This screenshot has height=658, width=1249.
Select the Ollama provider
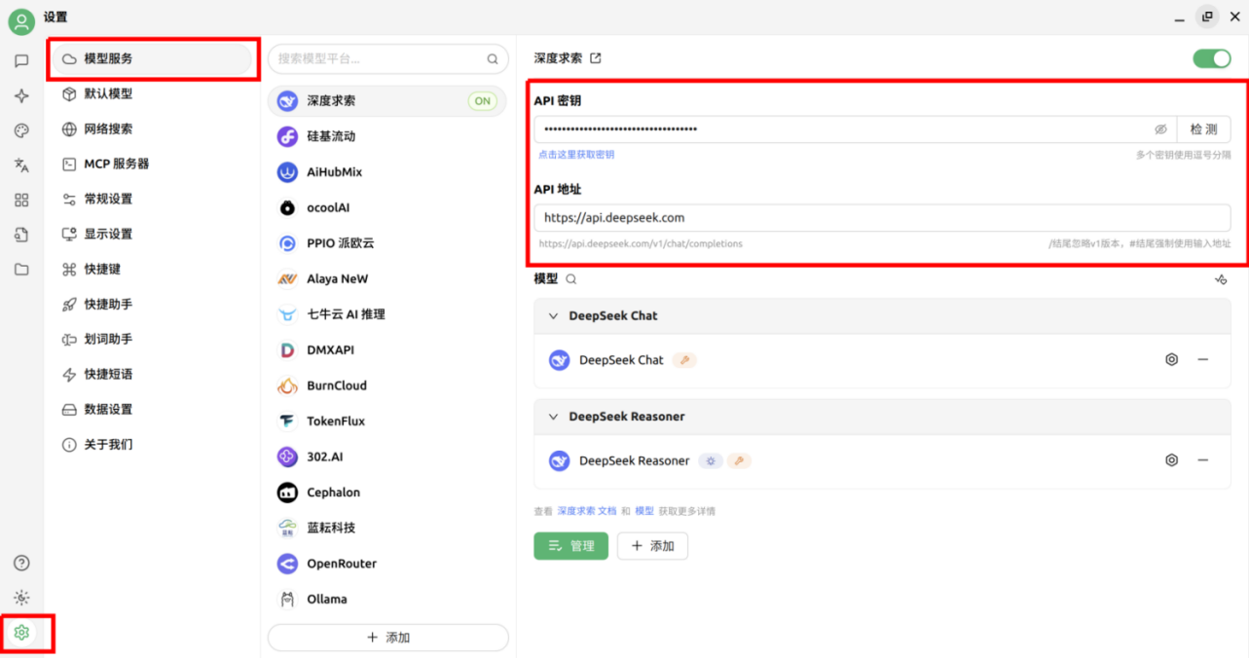pyautogui.click(x=387, y=600)
